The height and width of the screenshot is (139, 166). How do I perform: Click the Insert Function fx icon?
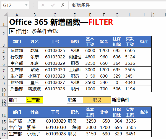[x=63, y=5]
